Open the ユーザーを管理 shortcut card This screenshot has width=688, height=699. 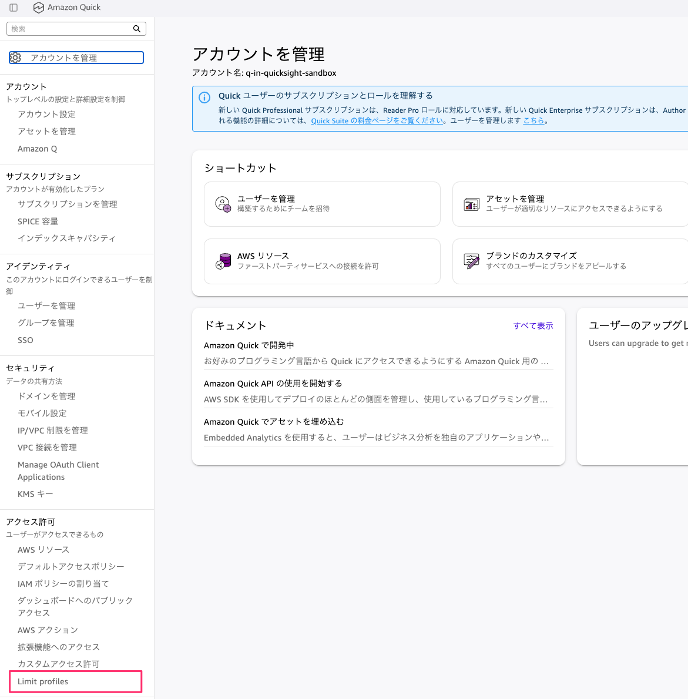322,204
